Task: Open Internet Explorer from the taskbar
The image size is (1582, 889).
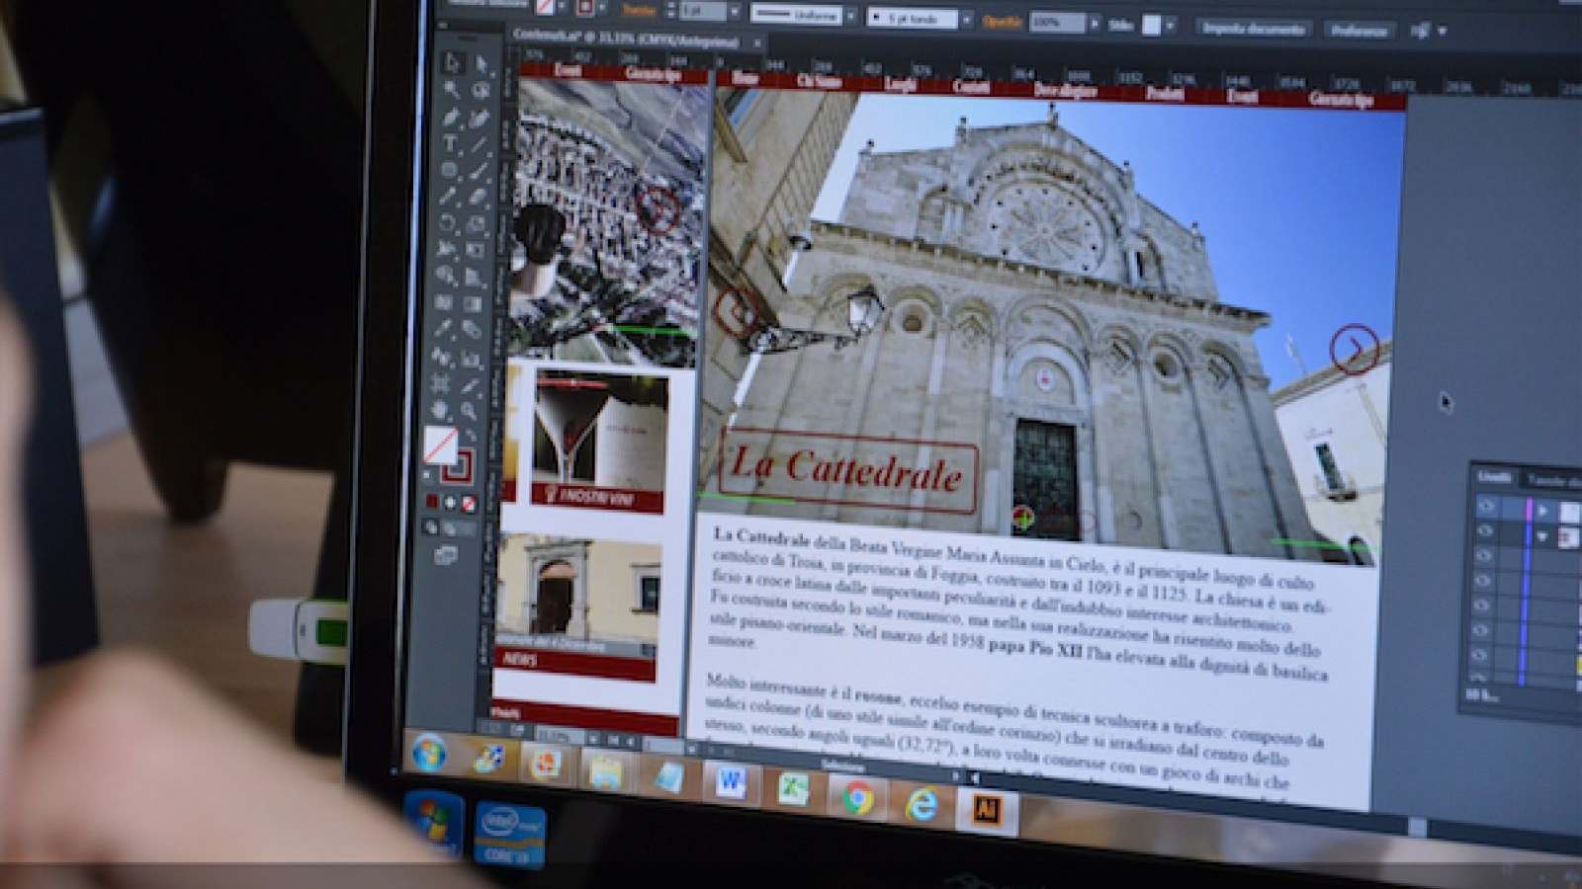Action: 920,804
